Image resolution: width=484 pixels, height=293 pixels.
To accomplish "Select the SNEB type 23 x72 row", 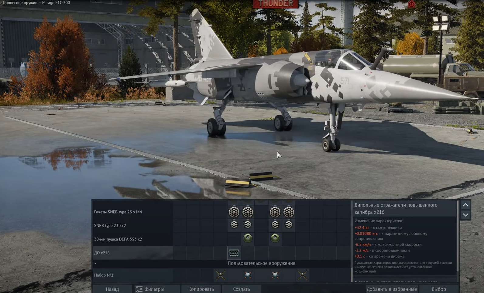I will coord(221,225).
